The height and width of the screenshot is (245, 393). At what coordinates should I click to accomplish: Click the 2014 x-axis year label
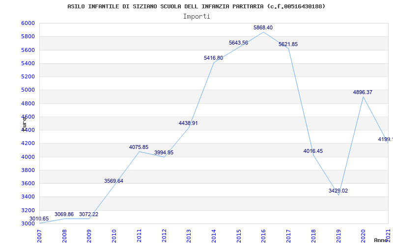pyautogui.click(x=214, y=236)
